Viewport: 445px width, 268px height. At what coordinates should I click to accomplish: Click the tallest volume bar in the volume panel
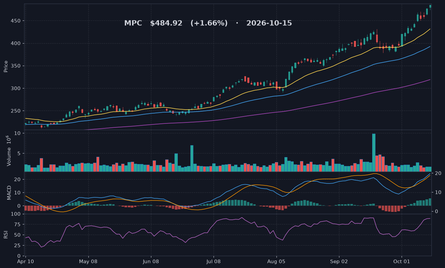point(374,152)
